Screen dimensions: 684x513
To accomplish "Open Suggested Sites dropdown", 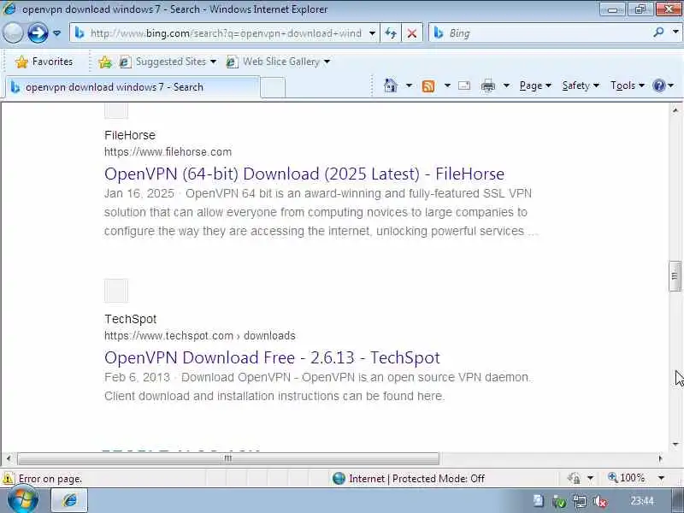I will 168,62.
